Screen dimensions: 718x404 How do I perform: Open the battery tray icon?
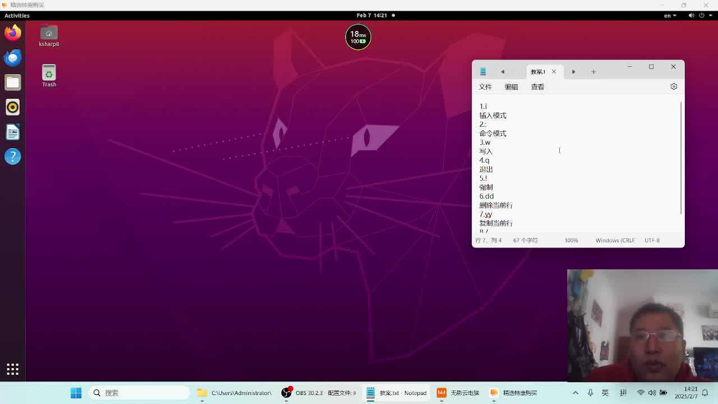(x=663, y=393)
